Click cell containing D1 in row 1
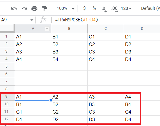This screenshot has width=160, height=126. [x=142, y=37]
